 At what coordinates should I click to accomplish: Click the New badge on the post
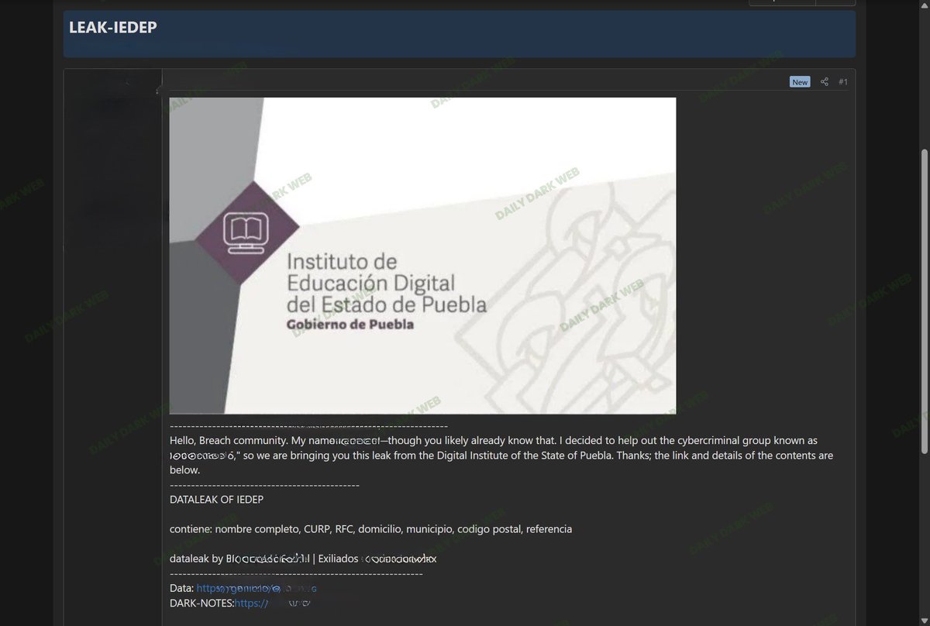pos(800,82)
